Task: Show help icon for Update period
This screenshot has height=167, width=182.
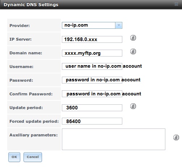Action: (133, 106)
